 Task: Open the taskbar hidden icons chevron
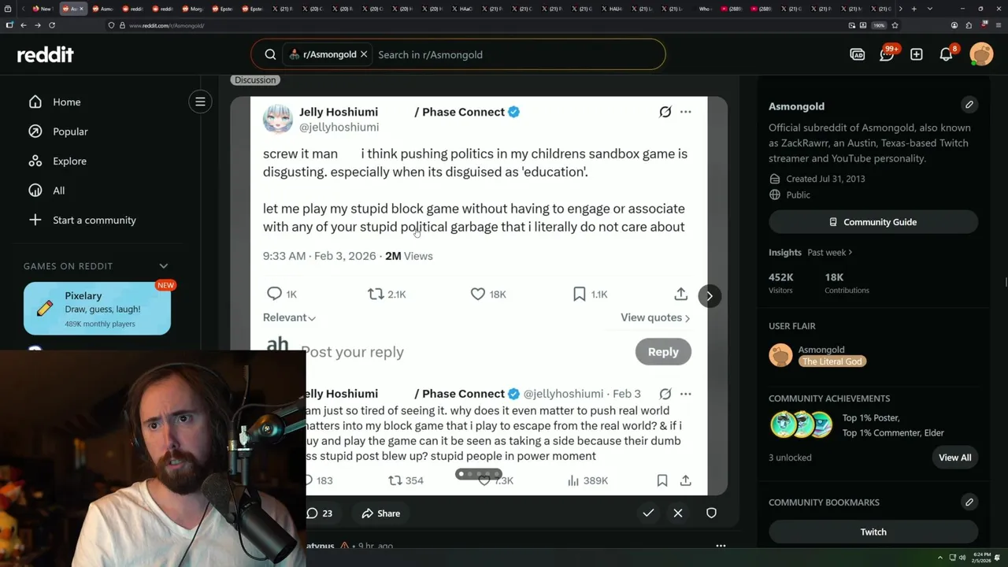pos(940,558)
